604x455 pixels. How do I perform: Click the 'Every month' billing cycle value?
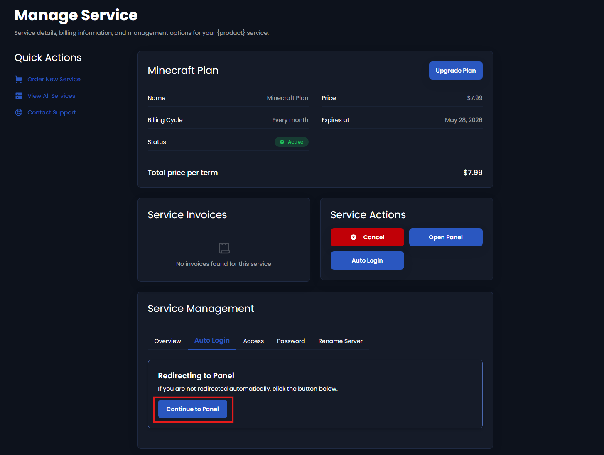[290, 120]
